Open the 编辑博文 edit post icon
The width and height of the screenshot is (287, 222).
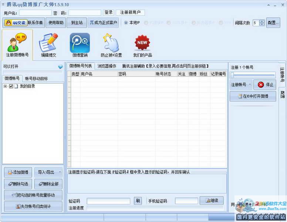[x=48, y=45]
